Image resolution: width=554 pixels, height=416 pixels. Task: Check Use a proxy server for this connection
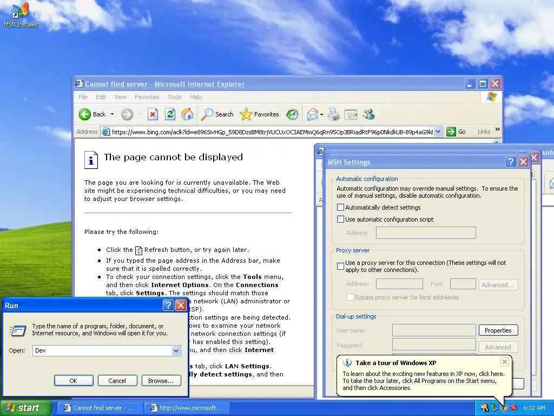click(x=341, y=266)
